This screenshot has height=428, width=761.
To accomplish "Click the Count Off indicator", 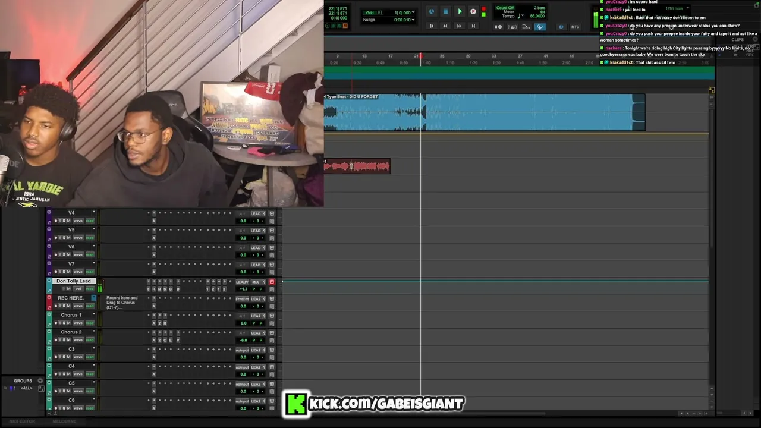I will (505, 8).
